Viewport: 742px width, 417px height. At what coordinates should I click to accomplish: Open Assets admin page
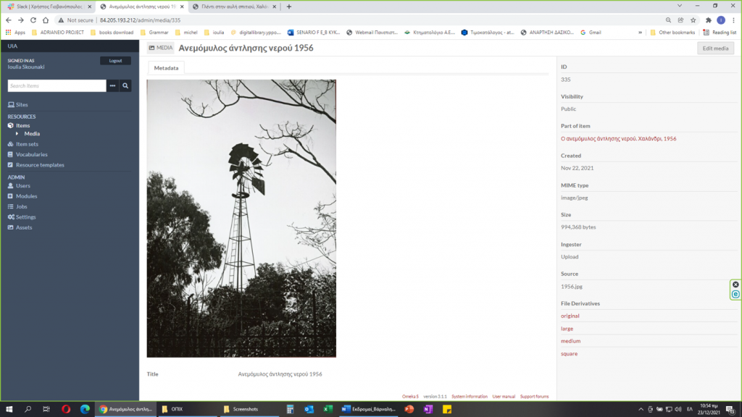coord(24,227)
